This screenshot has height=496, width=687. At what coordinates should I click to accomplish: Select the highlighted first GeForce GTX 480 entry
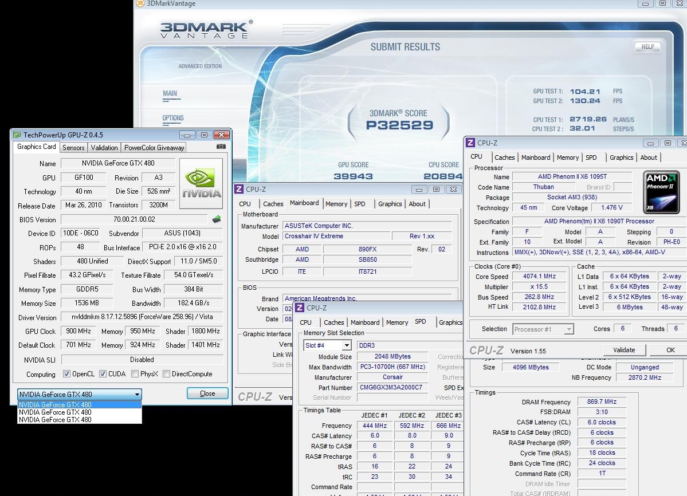click(79, 404)
